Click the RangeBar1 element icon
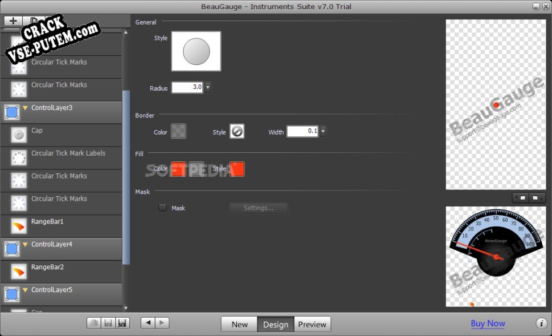This screenshot has width=552, height=336. [19, 226]
